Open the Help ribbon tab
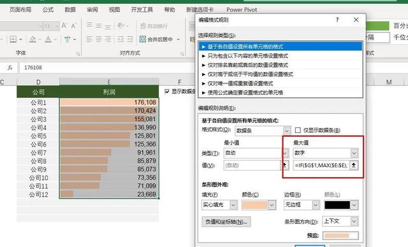 170,10
